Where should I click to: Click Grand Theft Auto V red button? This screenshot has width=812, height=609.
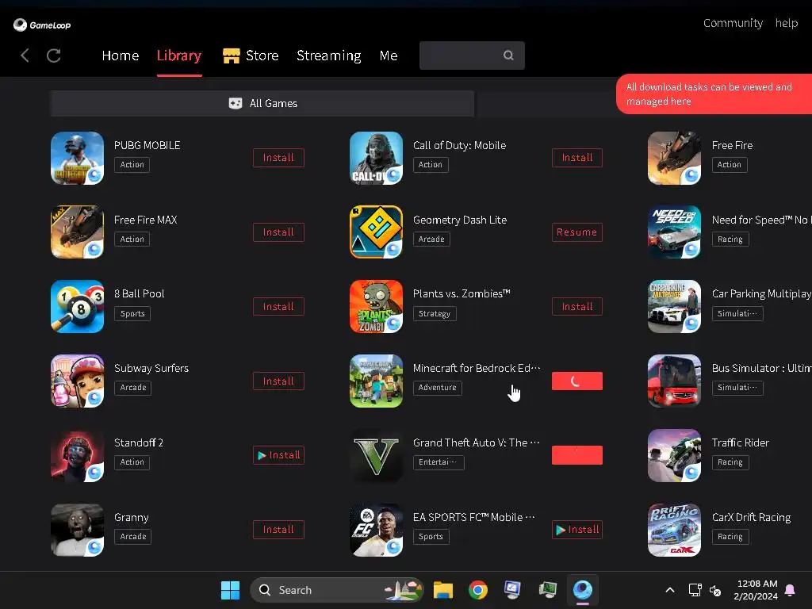(x=577, y=455)
